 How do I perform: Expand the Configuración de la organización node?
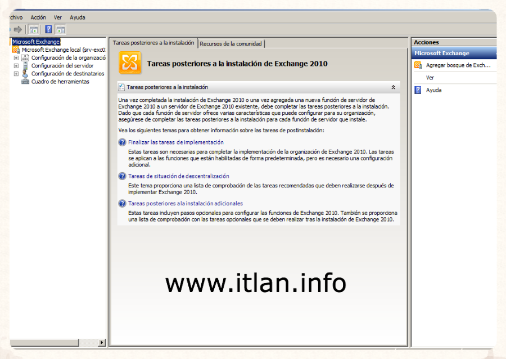(x=16, y=57)
